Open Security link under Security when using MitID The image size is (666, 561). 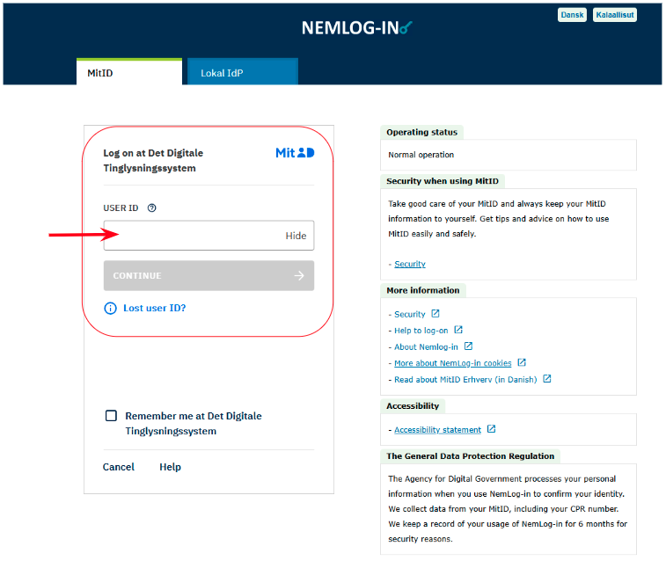tap(410, 264)
